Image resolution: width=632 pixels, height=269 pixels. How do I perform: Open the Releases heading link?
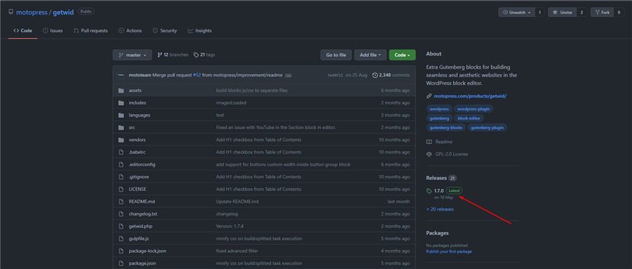[x=436, y=178]
